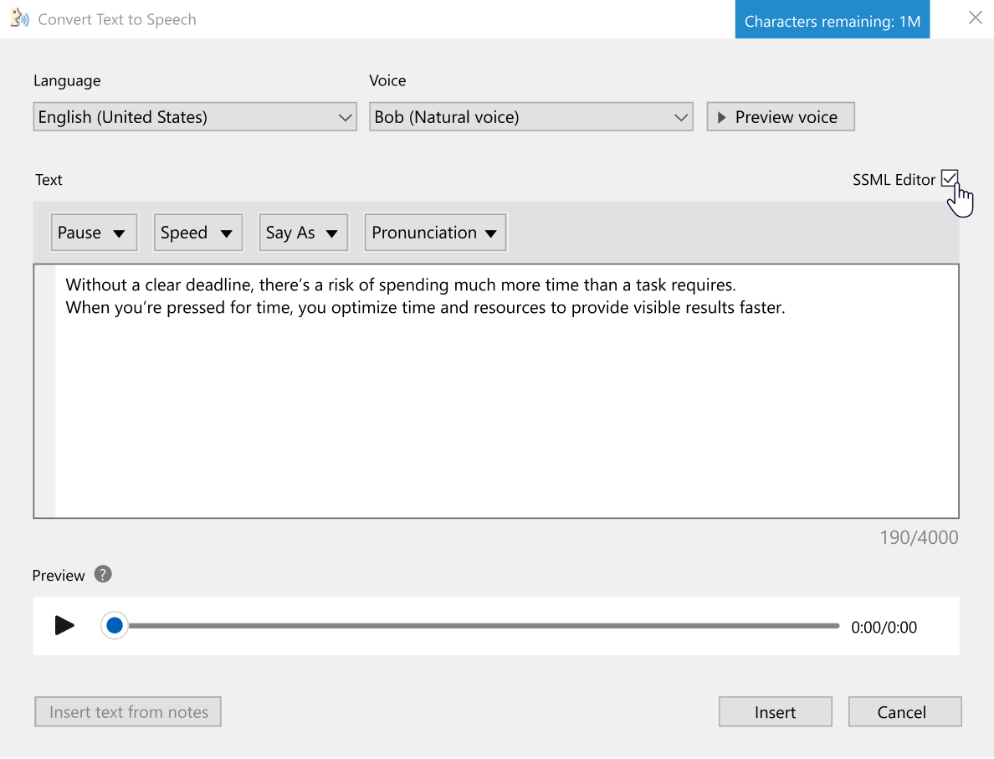Click the help icon next to Preview
The width and height of the screenshot is (994, 759).
[103, 574]
